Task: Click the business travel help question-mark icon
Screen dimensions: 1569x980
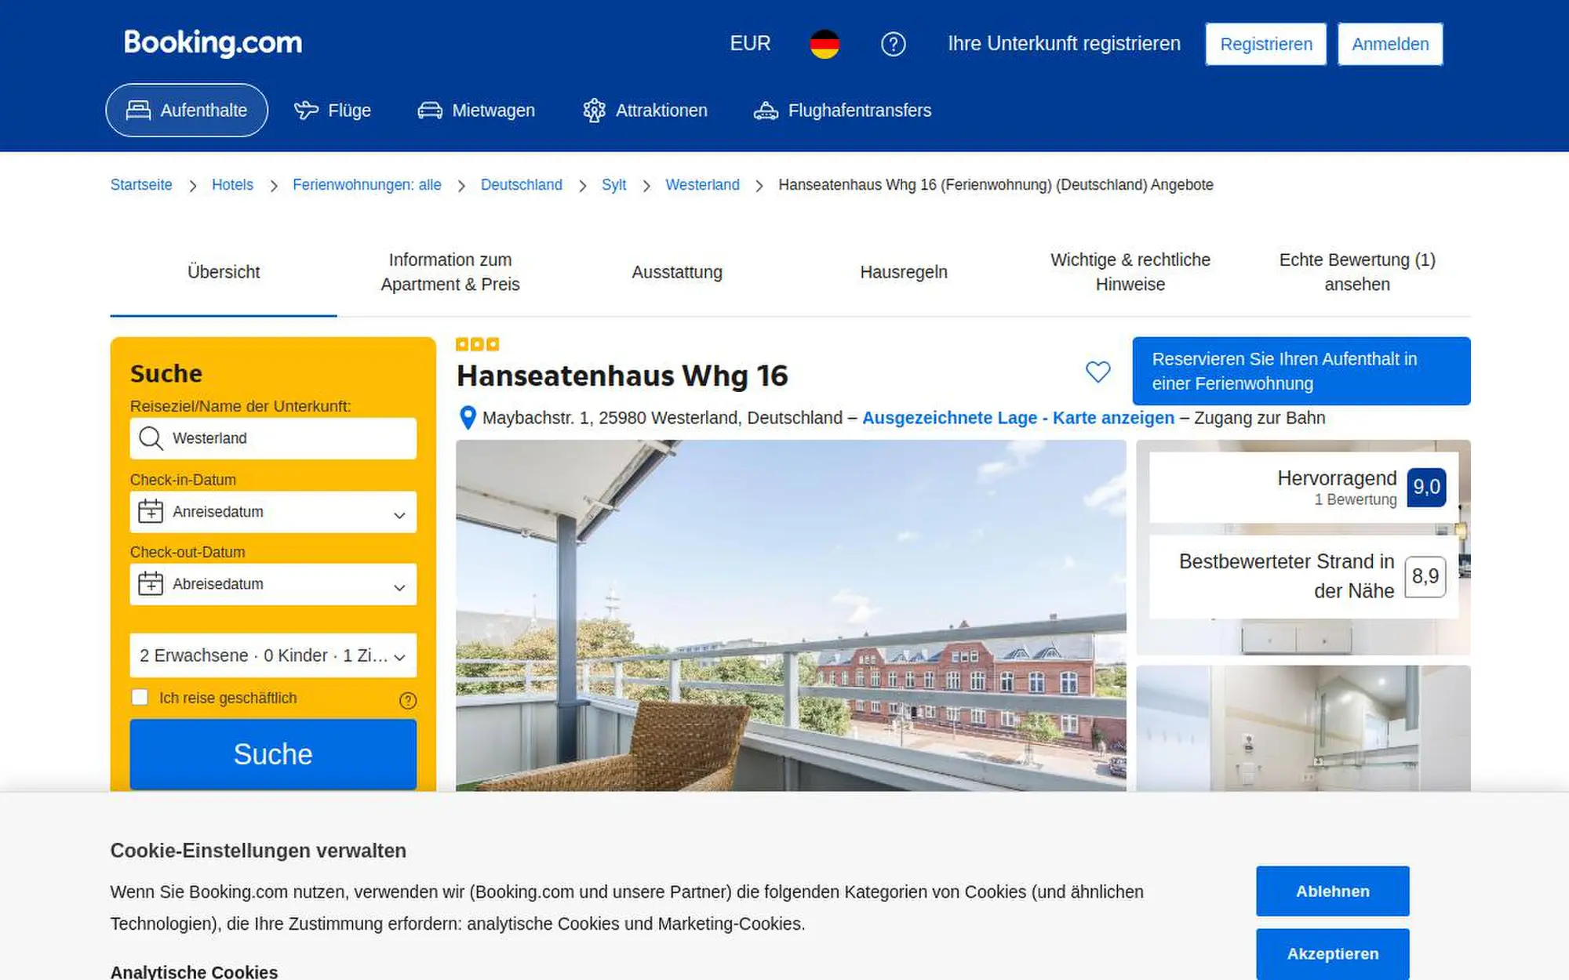Action: (x=408, y=700)
